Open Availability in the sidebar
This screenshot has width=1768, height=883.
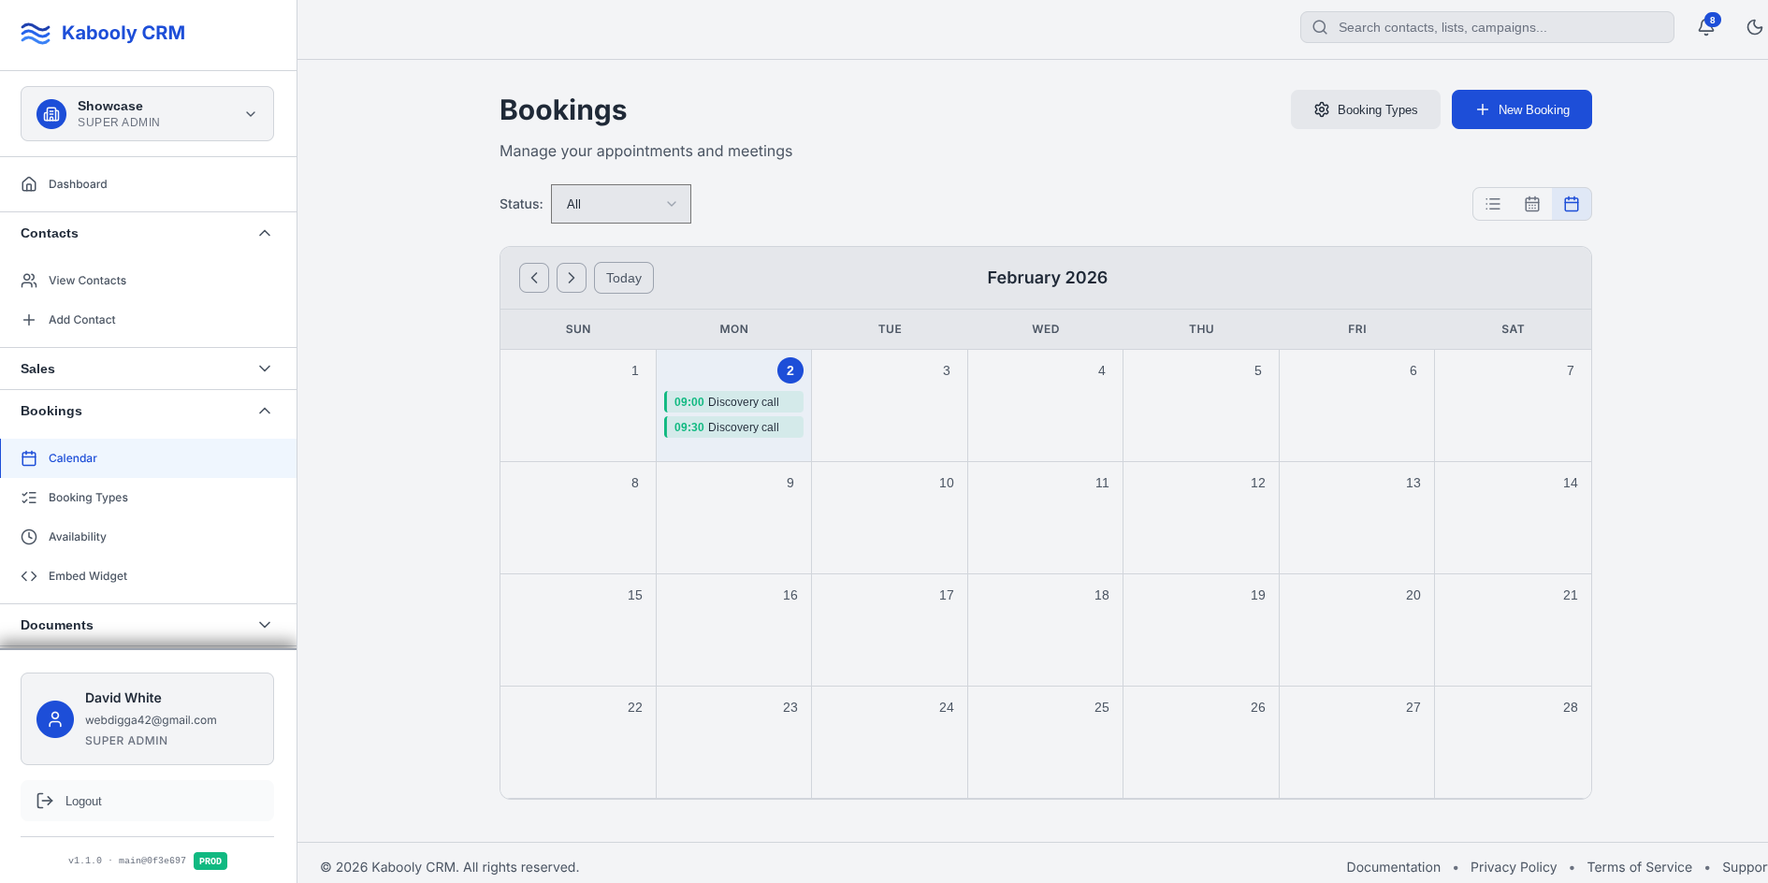click(78, 537)
